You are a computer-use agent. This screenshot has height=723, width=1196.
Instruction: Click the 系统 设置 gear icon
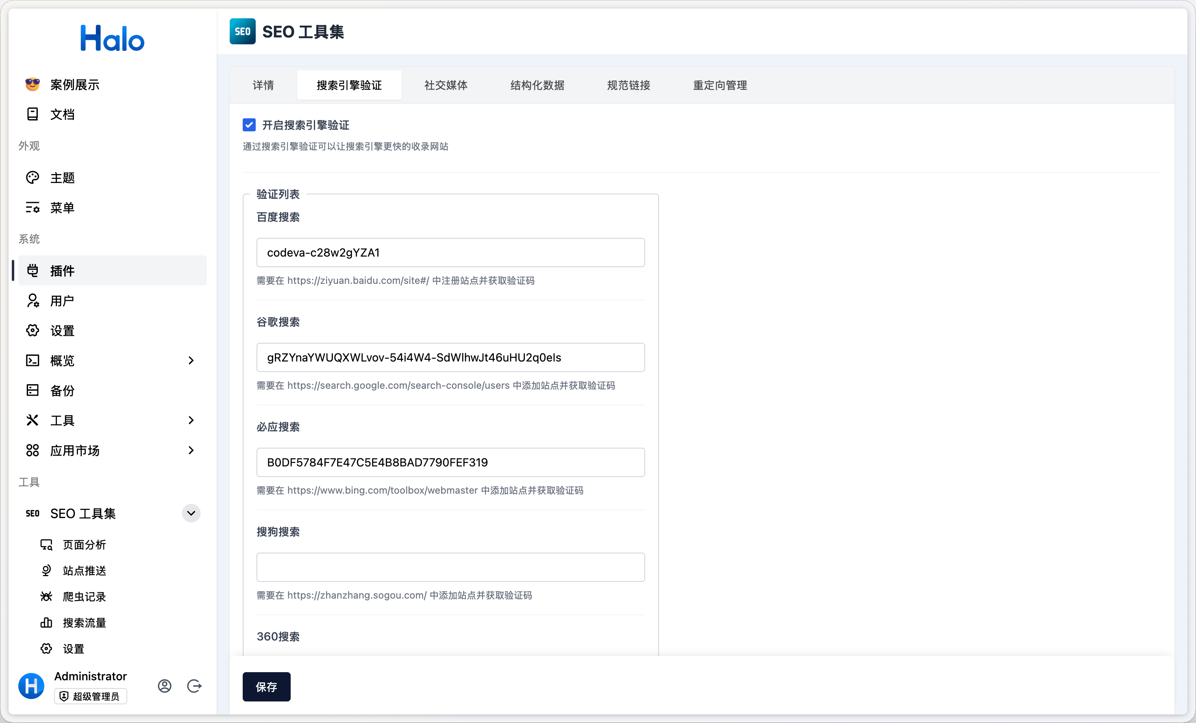click(33, 331)
